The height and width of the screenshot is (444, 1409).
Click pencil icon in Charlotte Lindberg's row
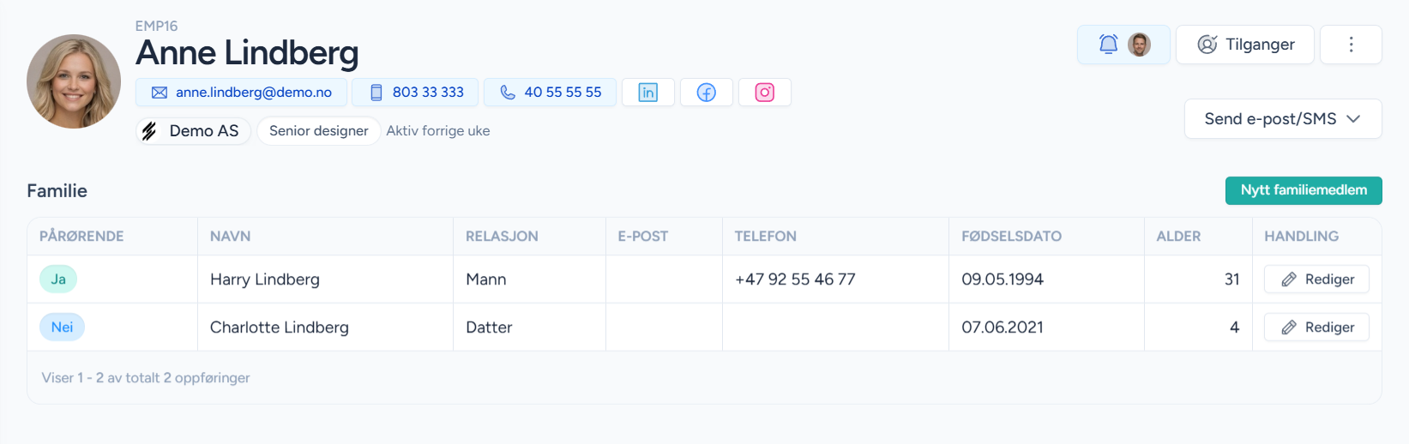(x=1289, y=327)
